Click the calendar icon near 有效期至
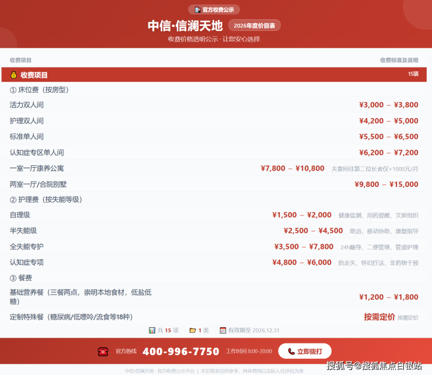Viewport: 432px width, 375px height. coord(223,330)
